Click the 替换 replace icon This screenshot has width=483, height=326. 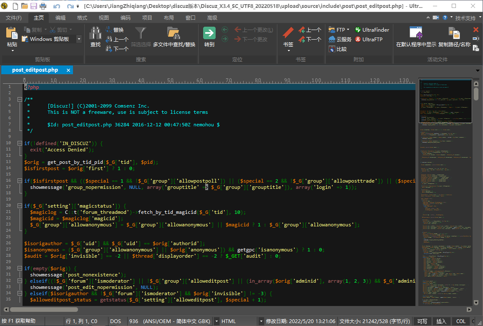(x=115, y=30)
